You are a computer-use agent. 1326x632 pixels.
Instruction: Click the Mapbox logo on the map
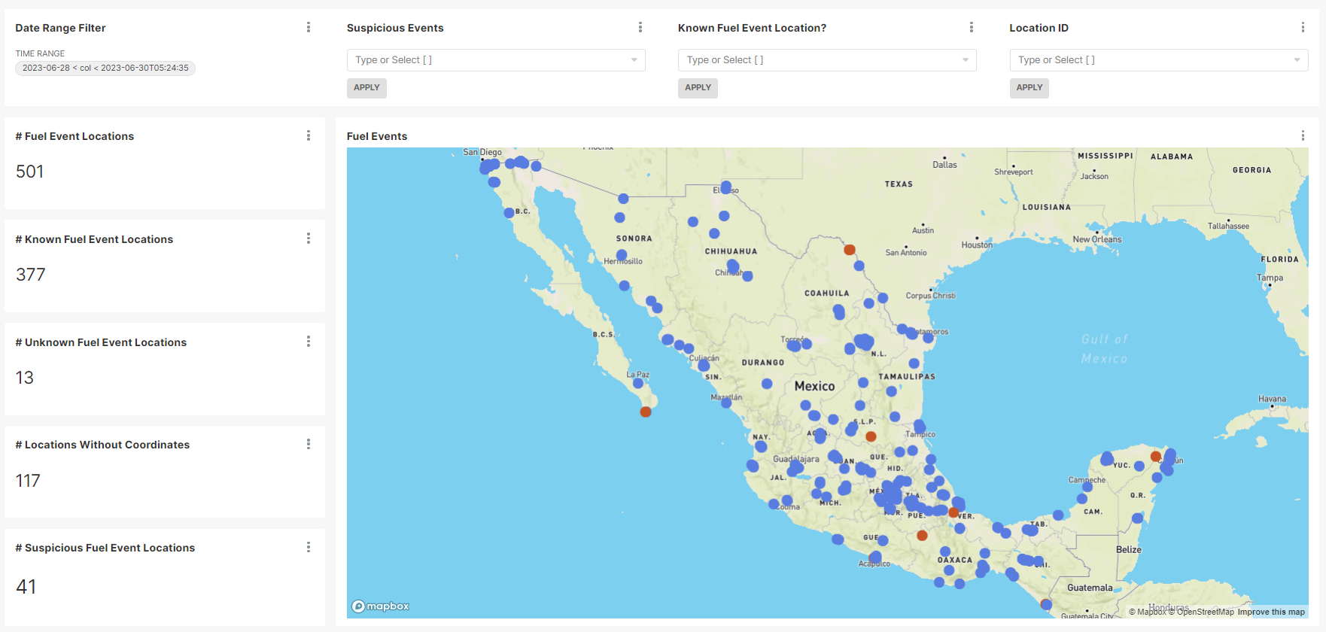coord(381,606)
